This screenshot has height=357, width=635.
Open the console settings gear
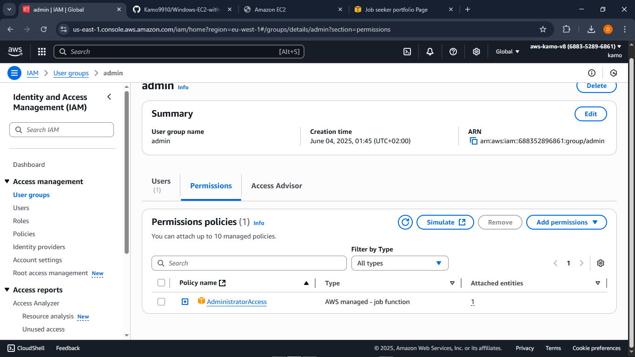pyautogui.click(x=476, y=52)
